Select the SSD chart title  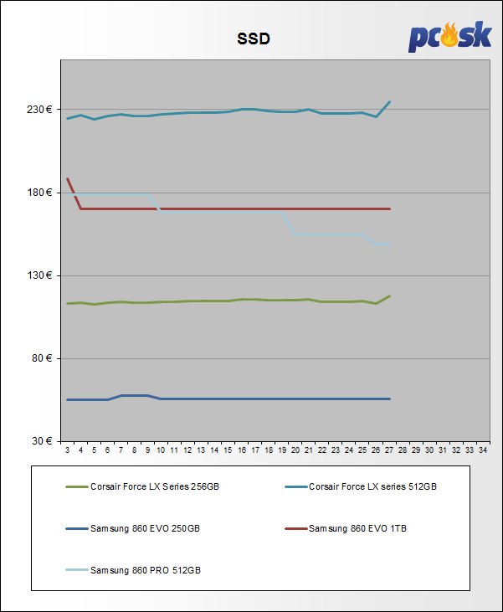click(x=251, y=39)
